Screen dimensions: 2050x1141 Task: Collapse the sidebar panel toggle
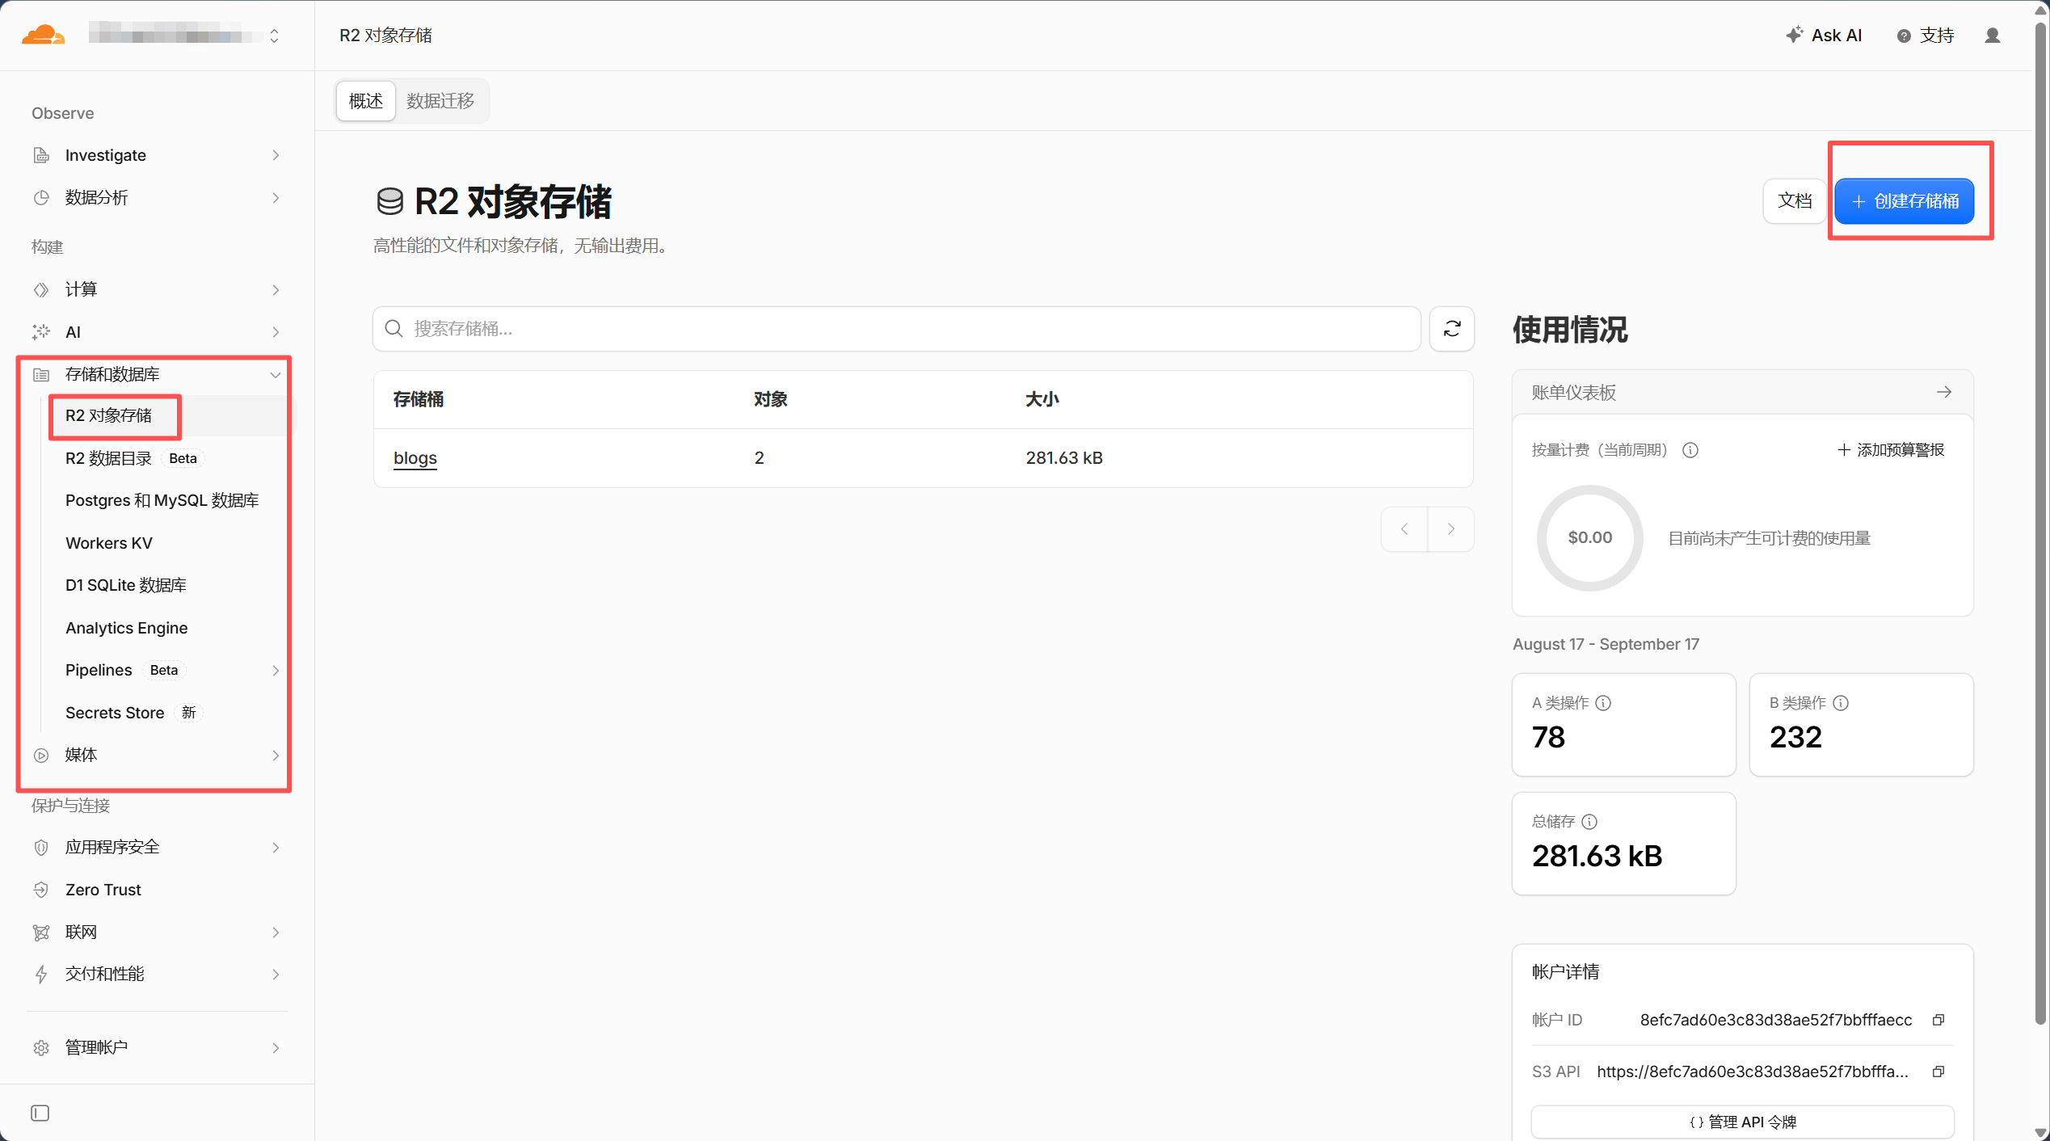coord(40,1114)
